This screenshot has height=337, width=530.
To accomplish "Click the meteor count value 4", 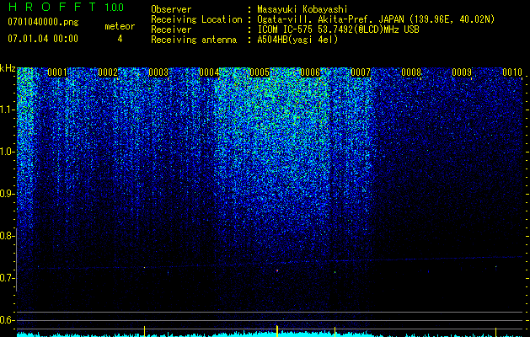I will click(x=120, y=39).
